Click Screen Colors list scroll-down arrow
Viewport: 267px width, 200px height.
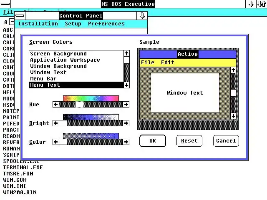point(126,85)
